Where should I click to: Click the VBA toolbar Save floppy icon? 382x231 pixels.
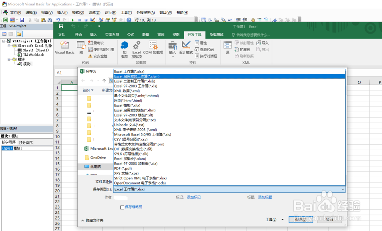tap(22, 20)
